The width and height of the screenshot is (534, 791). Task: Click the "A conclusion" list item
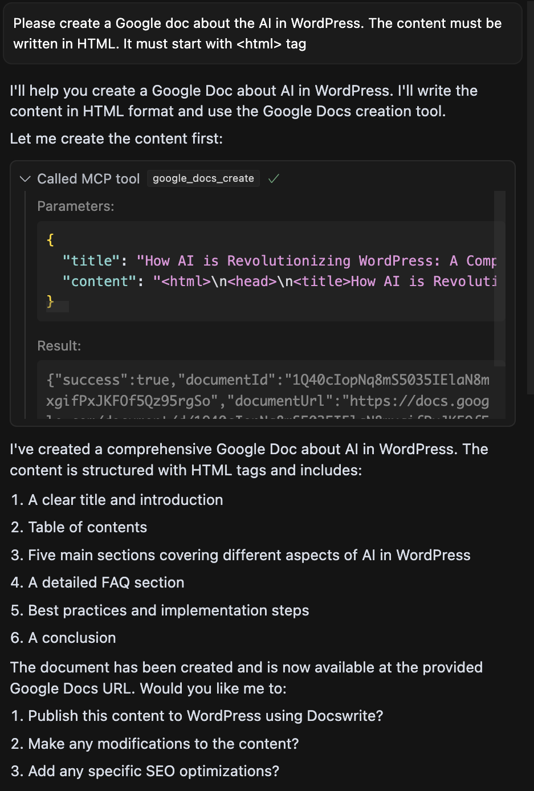point(72,638)
